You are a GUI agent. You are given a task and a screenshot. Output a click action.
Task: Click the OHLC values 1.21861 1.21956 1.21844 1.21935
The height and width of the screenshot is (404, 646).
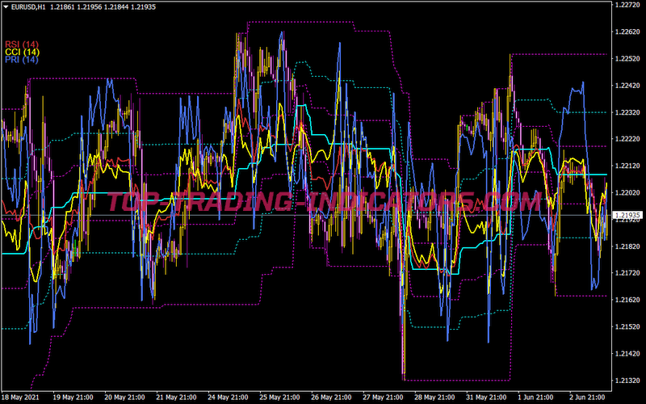click(x=103, y=7)
